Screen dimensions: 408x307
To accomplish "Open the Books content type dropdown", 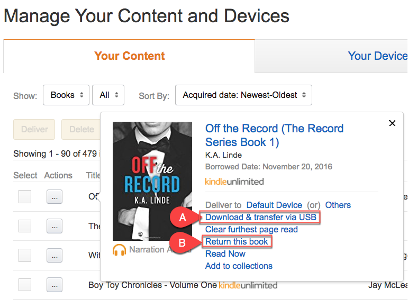I will 66,95.
